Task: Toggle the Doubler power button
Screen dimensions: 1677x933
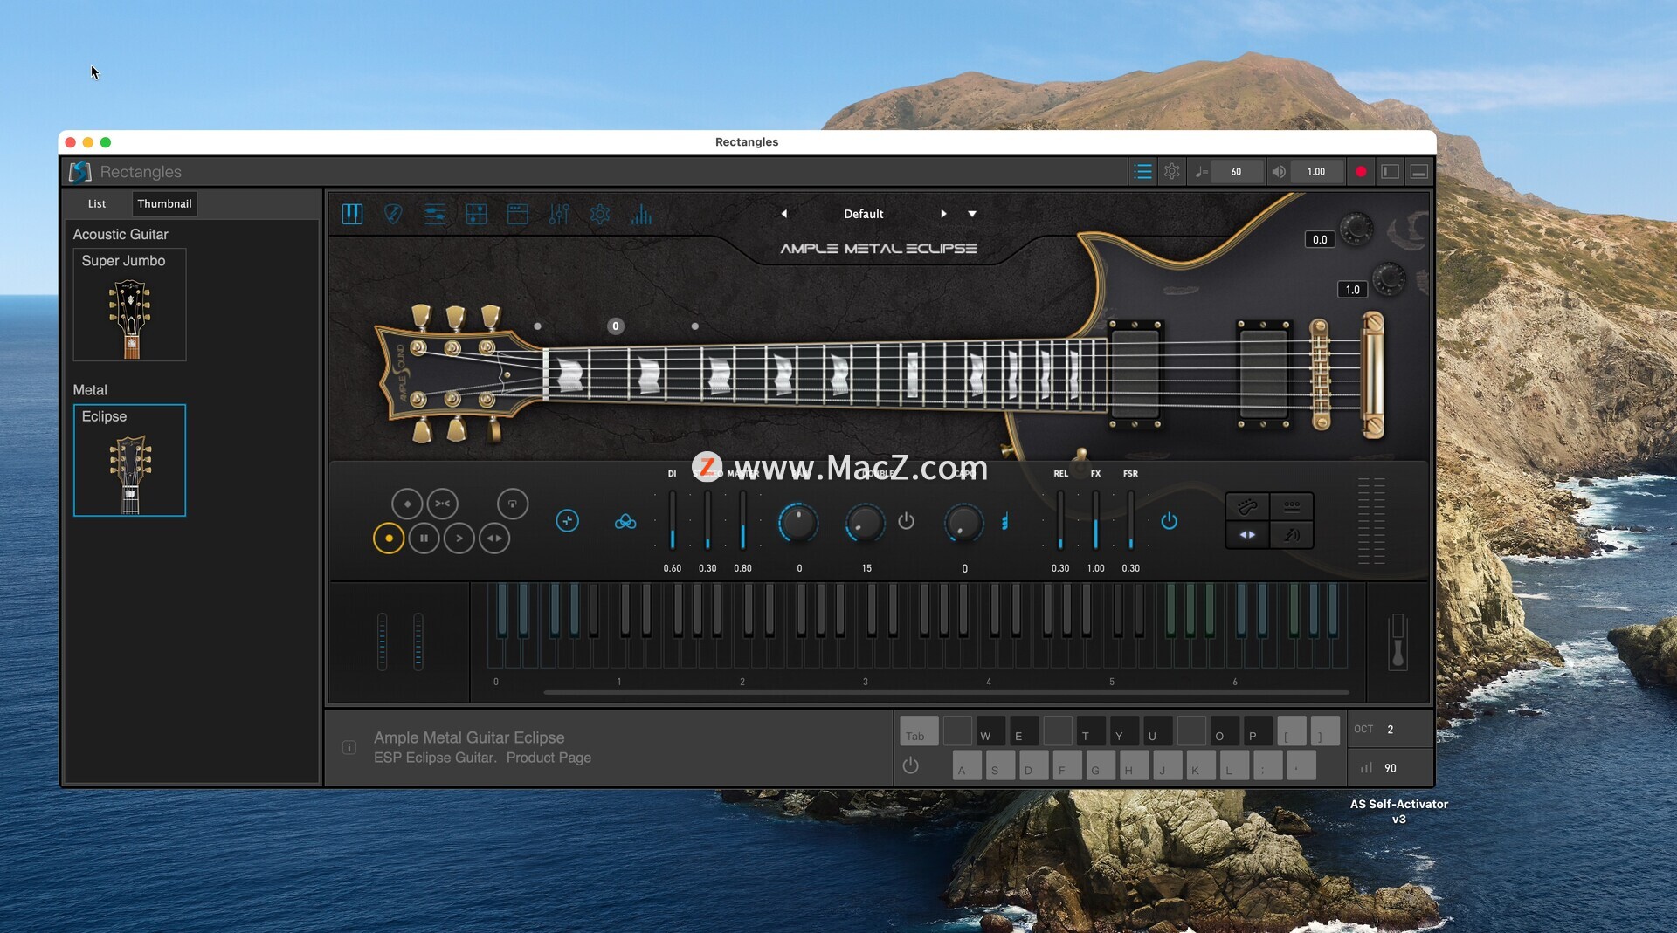Action: [906, 521]
